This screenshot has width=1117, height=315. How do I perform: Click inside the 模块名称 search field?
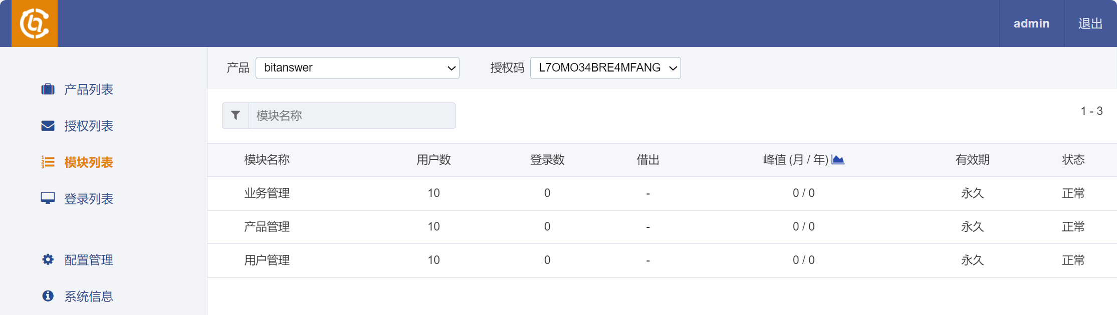tap(351, 115)
